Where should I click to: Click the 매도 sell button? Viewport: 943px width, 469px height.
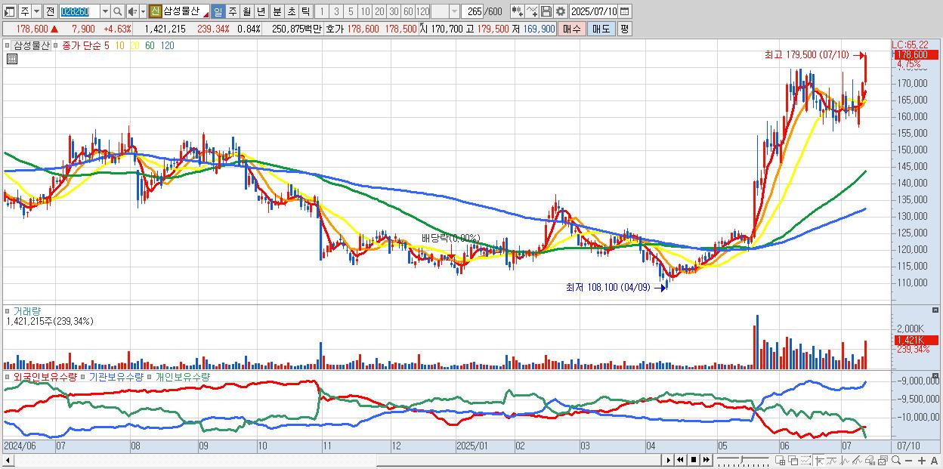point(601,29)
